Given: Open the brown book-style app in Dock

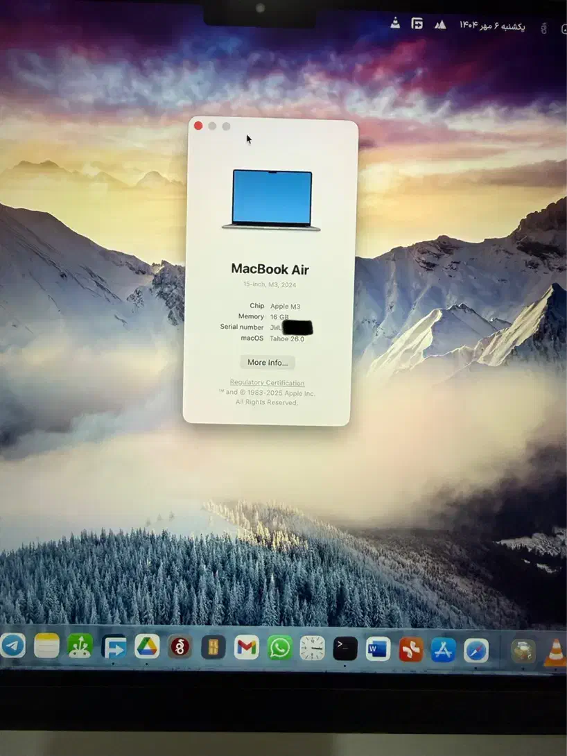Looking at the screenshot, I should (x=213, y=647).
